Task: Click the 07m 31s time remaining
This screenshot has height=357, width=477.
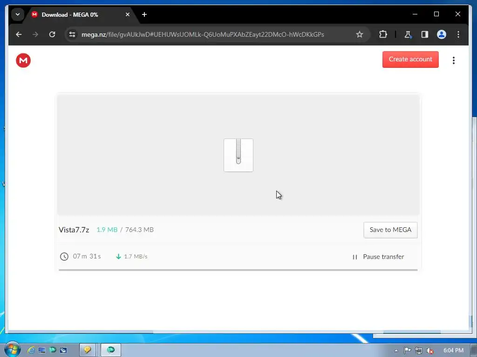Action: (x=87, y=256)
